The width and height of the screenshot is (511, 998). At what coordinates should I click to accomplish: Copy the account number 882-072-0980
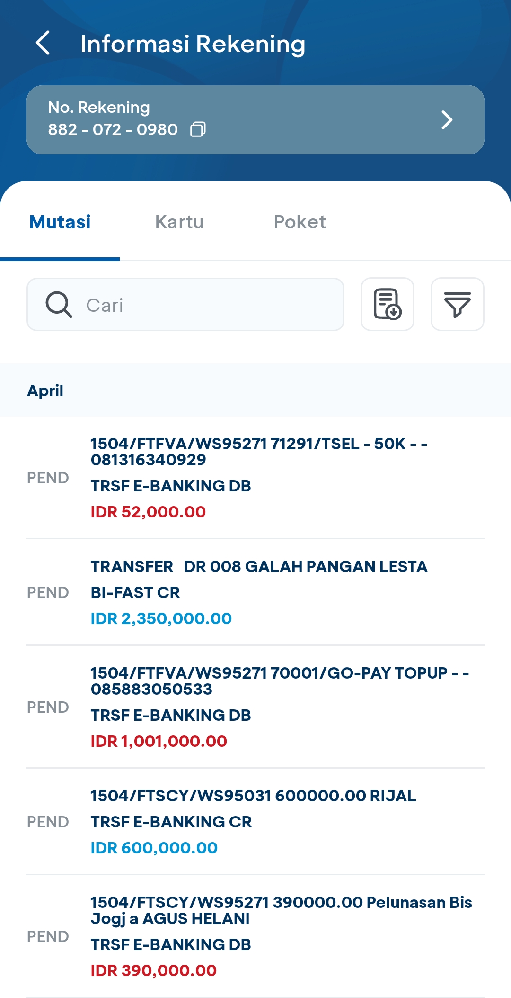[198, 129]
